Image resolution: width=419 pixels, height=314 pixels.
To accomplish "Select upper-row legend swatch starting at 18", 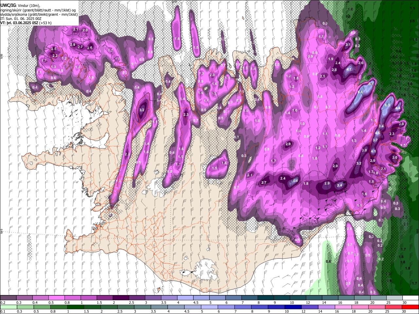I will pyautogui.click(x=362, y=298).
